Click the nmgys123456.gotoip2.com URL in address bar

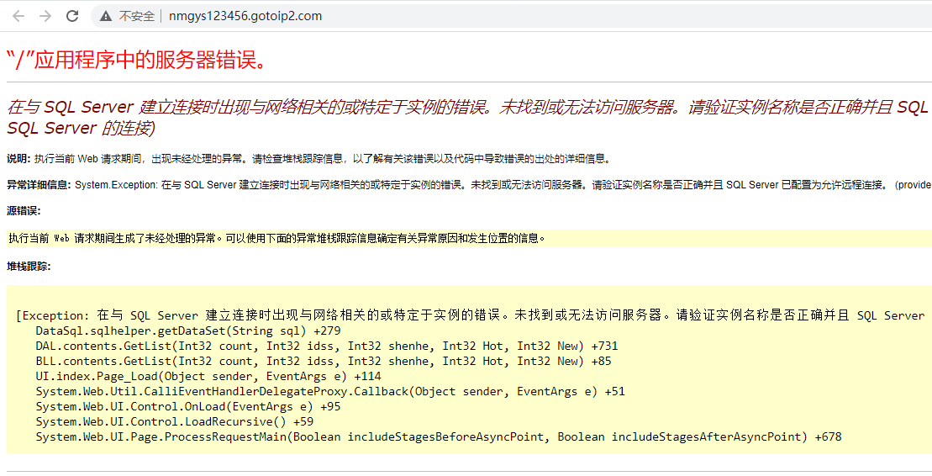(x=245, y=16)
